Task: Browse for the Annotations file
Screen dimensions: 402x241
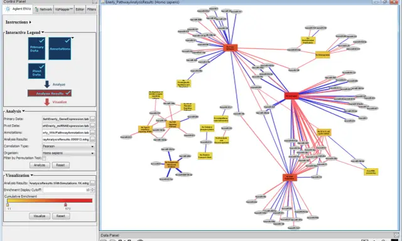Action: (x=92, y=132)
